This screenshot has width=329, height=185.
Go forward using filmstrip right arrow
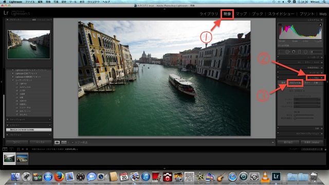pos(27,149)
